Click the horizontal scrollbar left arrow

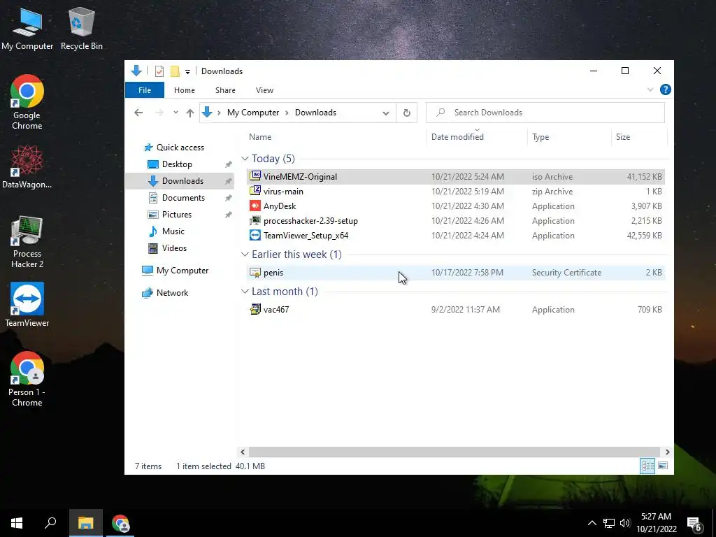tap(243, 452)
